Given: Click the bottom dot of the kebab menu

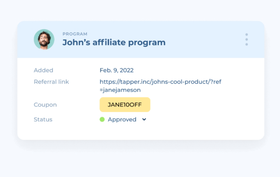Looking at the screenshot, I should tap(247, 44).
